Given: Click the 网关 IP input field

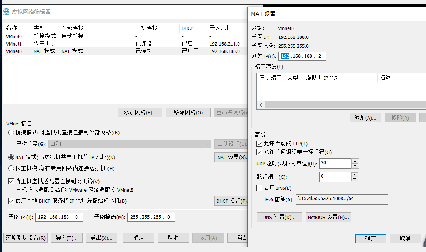Looking at the screenshot, I should click(302, 56).
